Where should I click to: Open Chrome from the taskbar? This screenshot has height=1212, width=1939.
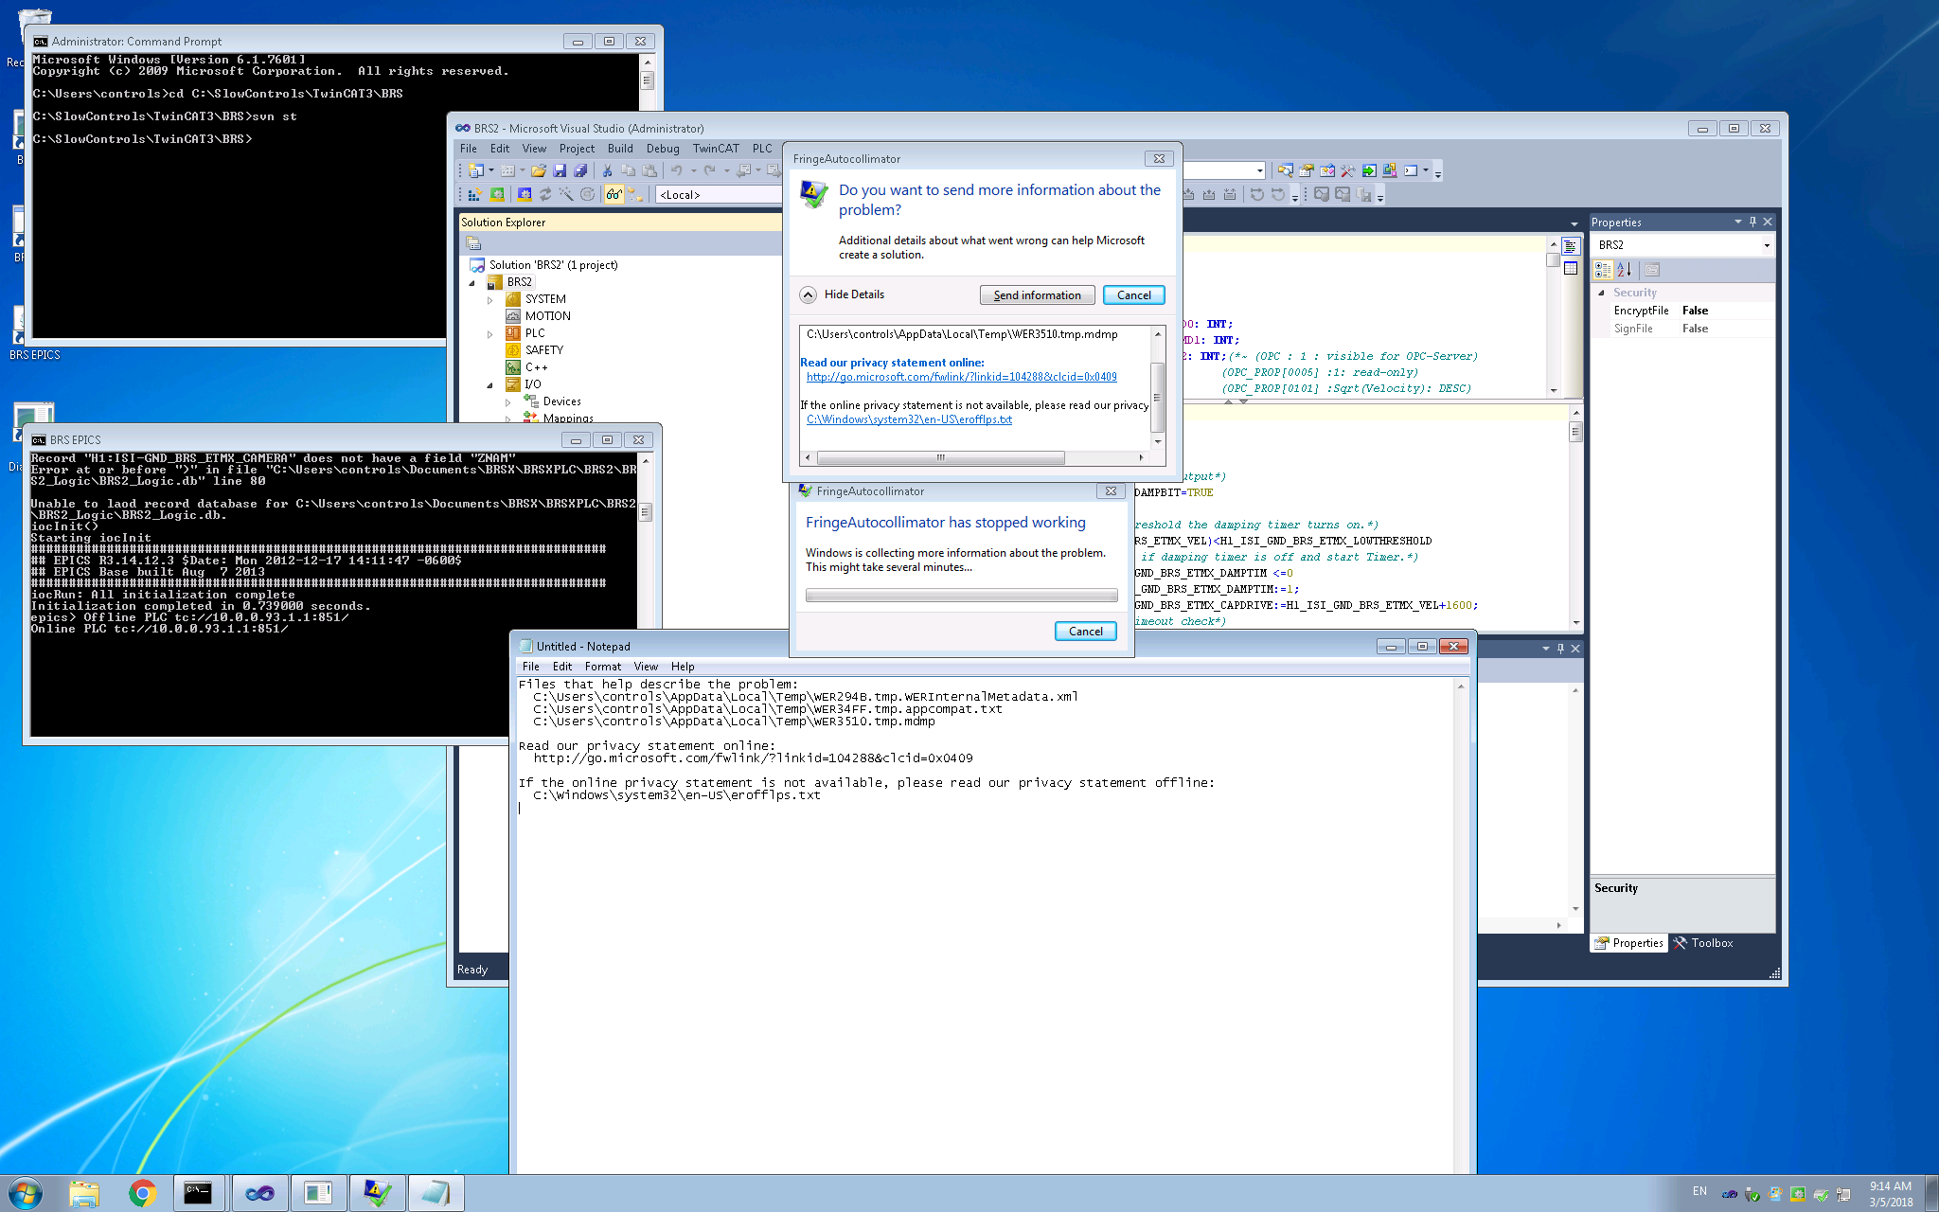(142, 1193)
